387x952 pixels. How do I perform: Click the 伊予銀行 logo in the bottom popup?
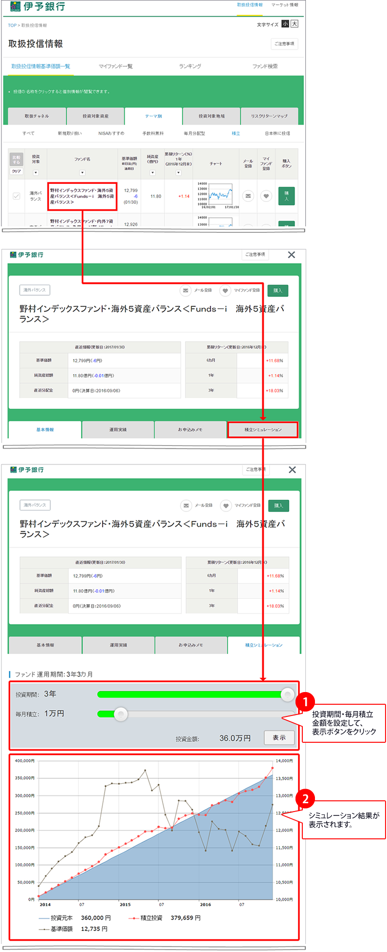27,470
